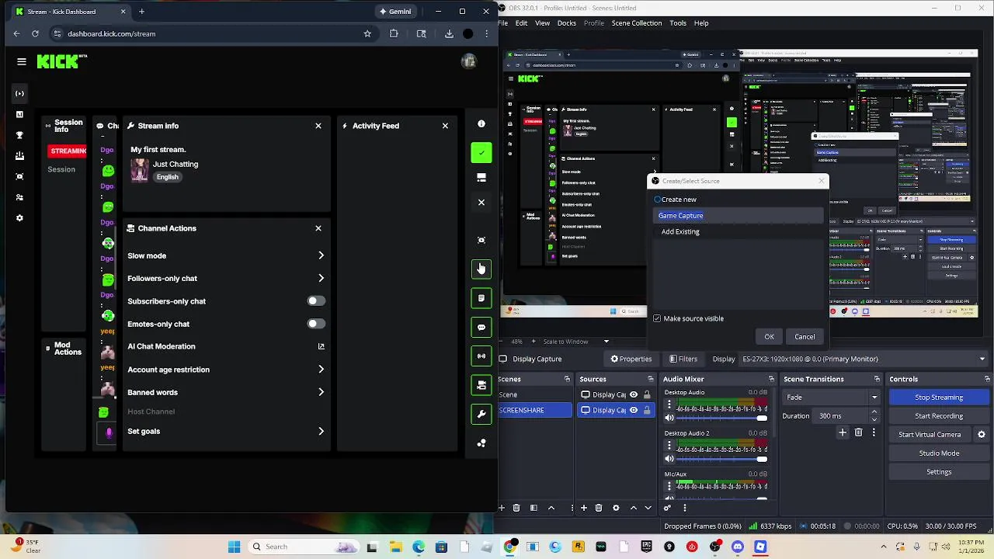
Task: Hide the selected Display Capture source
Action: pyautogui.click(x=634, y=410)
